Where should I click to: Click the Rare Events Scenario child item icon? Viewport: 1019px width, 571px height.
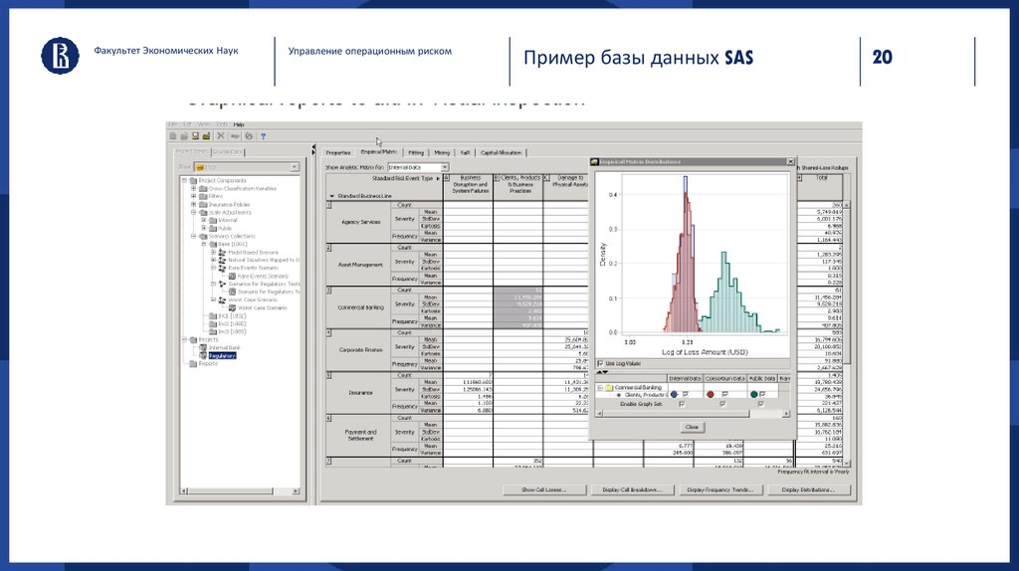[232, 277]
